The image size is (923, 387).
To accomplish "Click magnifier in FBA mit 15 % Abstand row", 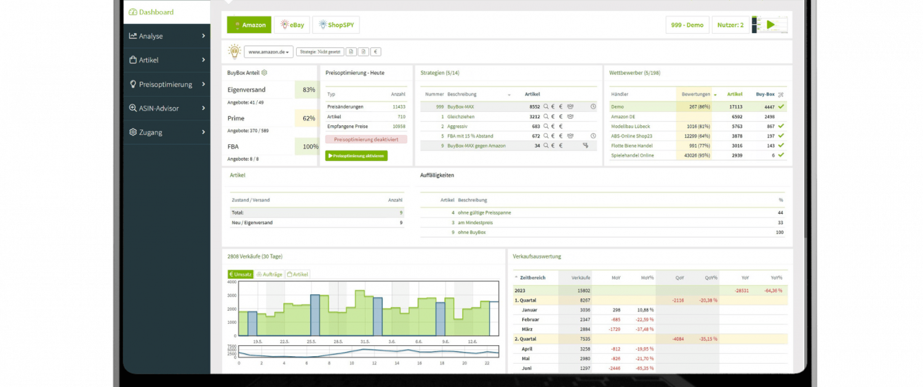I will [546, 136].
